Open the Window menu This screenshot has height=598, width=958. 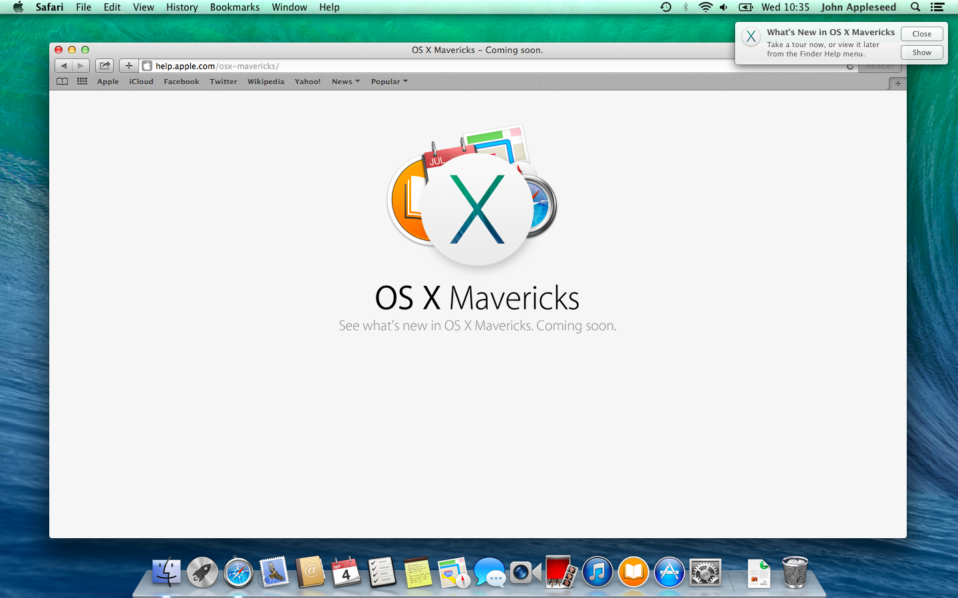click(x=289, y=7)
